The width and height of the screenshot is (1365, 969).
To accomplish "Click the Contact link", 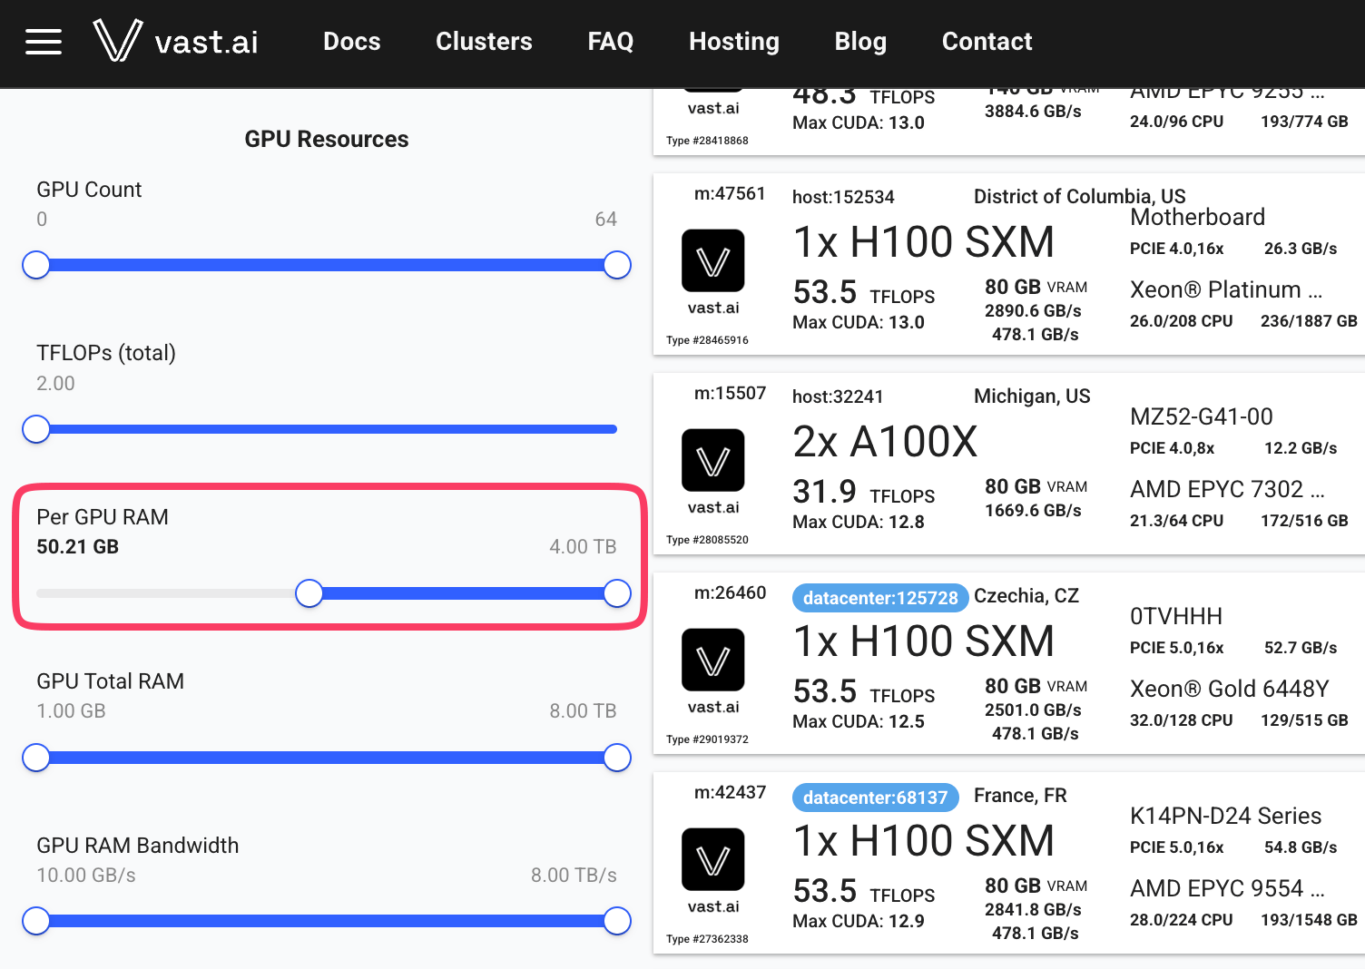I will pos(987,42).
